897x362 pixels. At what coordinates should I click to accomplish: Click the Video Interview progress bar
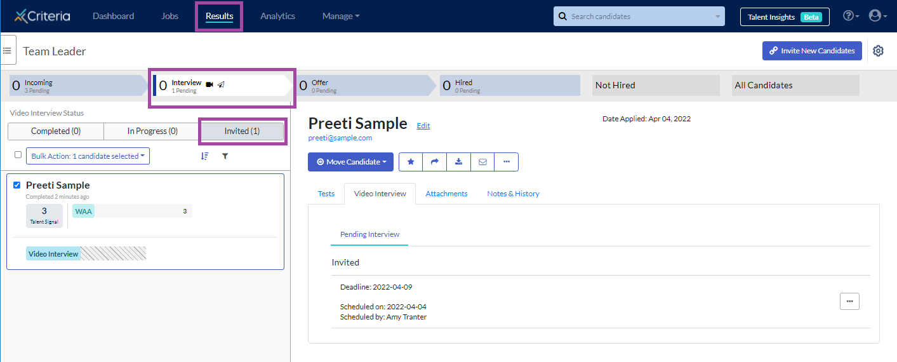point(86,253)
